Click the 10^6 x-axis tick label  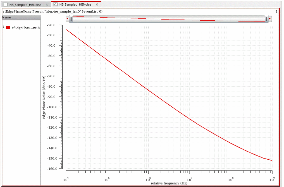click(x=148, y=179)
